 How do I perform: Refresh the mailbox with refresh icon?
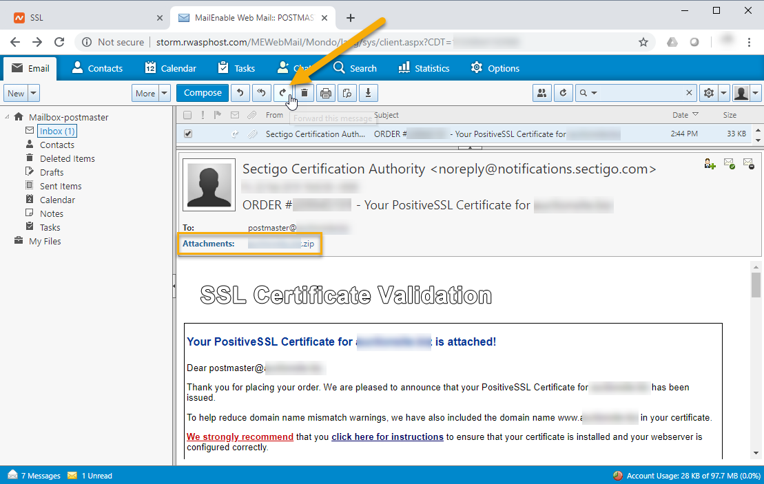pyautogui.click(x=564, y=93)
